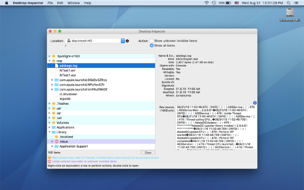Open the File menu
This screenshot has width=304, height=190.
pos(50,3)
